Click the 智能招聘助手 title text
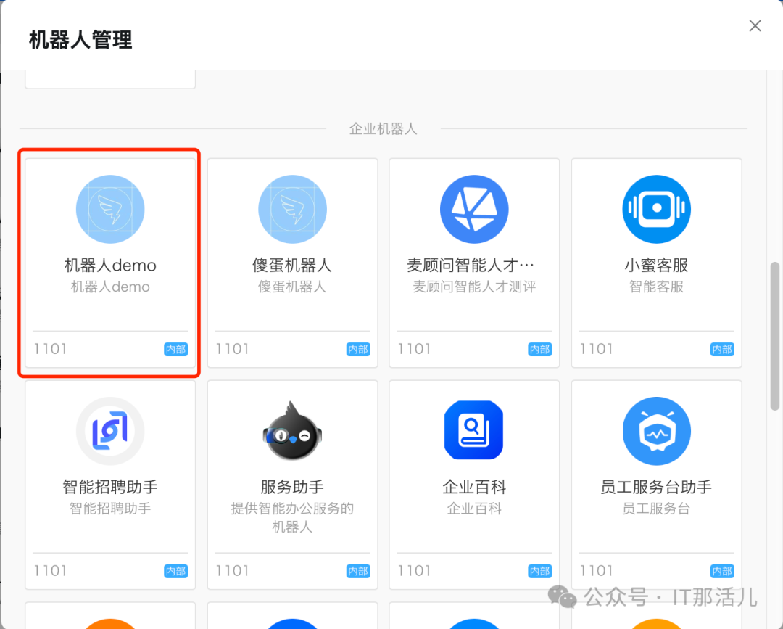 pos(110,487)
